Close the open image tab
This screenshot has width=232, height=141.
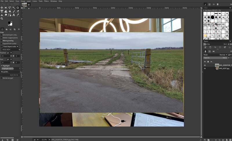coord(29,5)
